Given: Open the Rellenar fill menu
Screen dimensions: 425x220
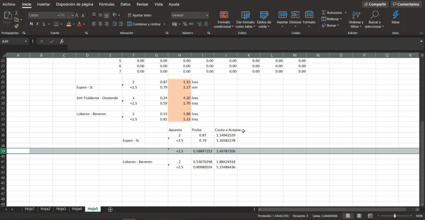Looking at the screenshot, I should tap(332, 19).
